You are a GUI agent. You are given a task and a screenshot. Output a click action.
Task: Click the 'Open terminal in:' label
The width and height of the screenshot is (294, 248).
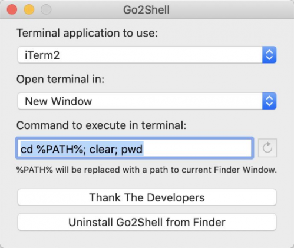[61, 80]
